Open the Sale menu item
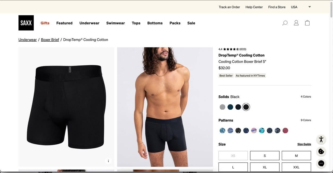This screenshot has width=333, height=173. 191,23
